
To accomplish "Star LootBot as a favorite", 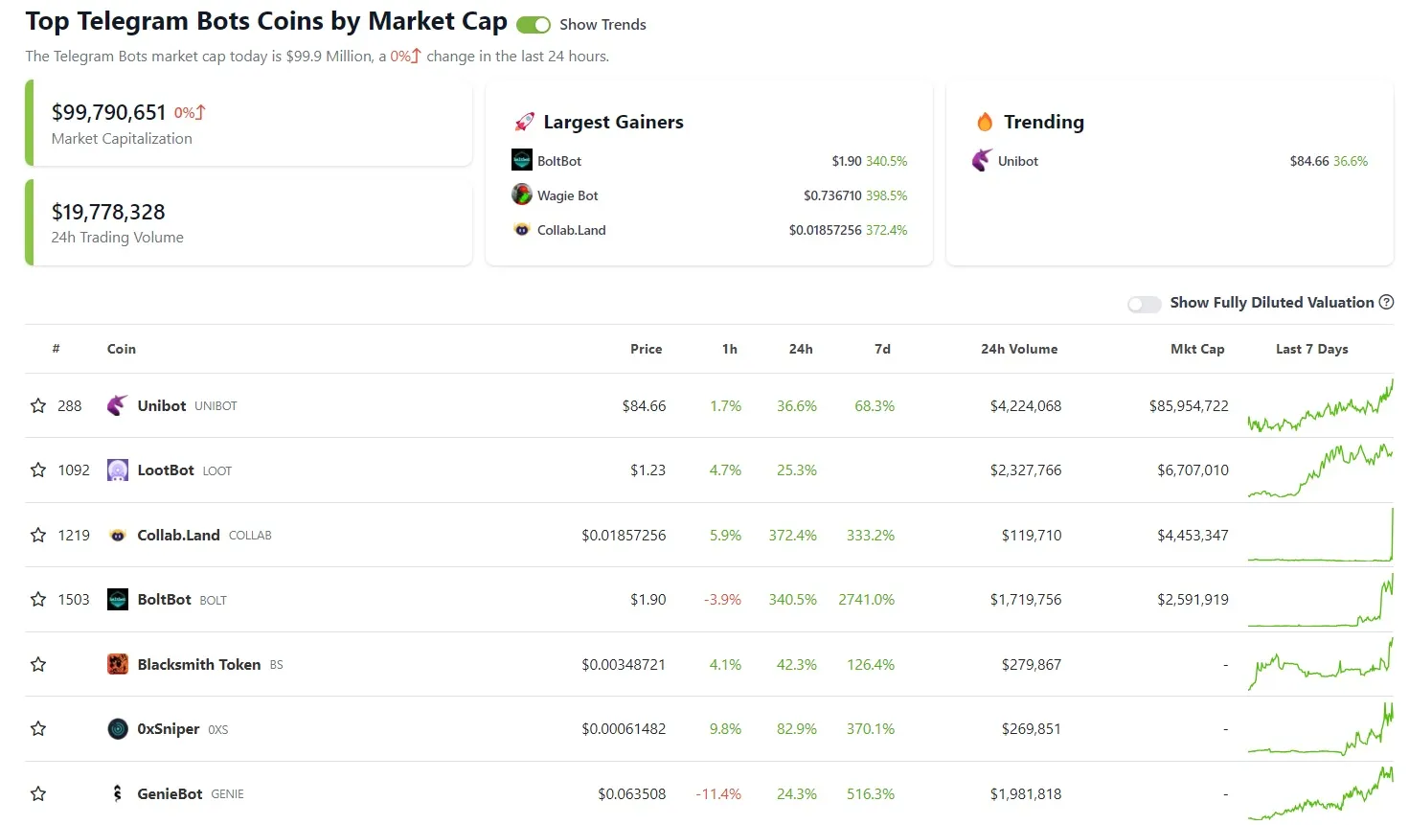I will point(38,470).
